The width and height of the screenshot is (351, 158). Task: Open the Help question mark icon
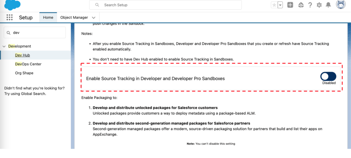pyautogui.click(x=310, y=5)
